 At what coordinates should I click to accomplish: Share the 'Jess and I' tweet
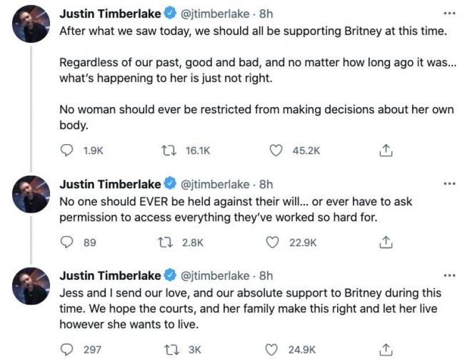[x=384, y=349]
